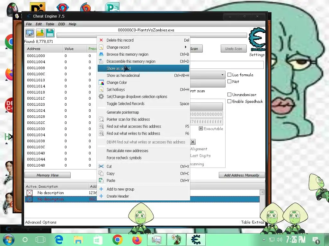This screenshot has height=246, width=329.
Task: Open the scan type dropdown arrow
Action: click(222, 75)
